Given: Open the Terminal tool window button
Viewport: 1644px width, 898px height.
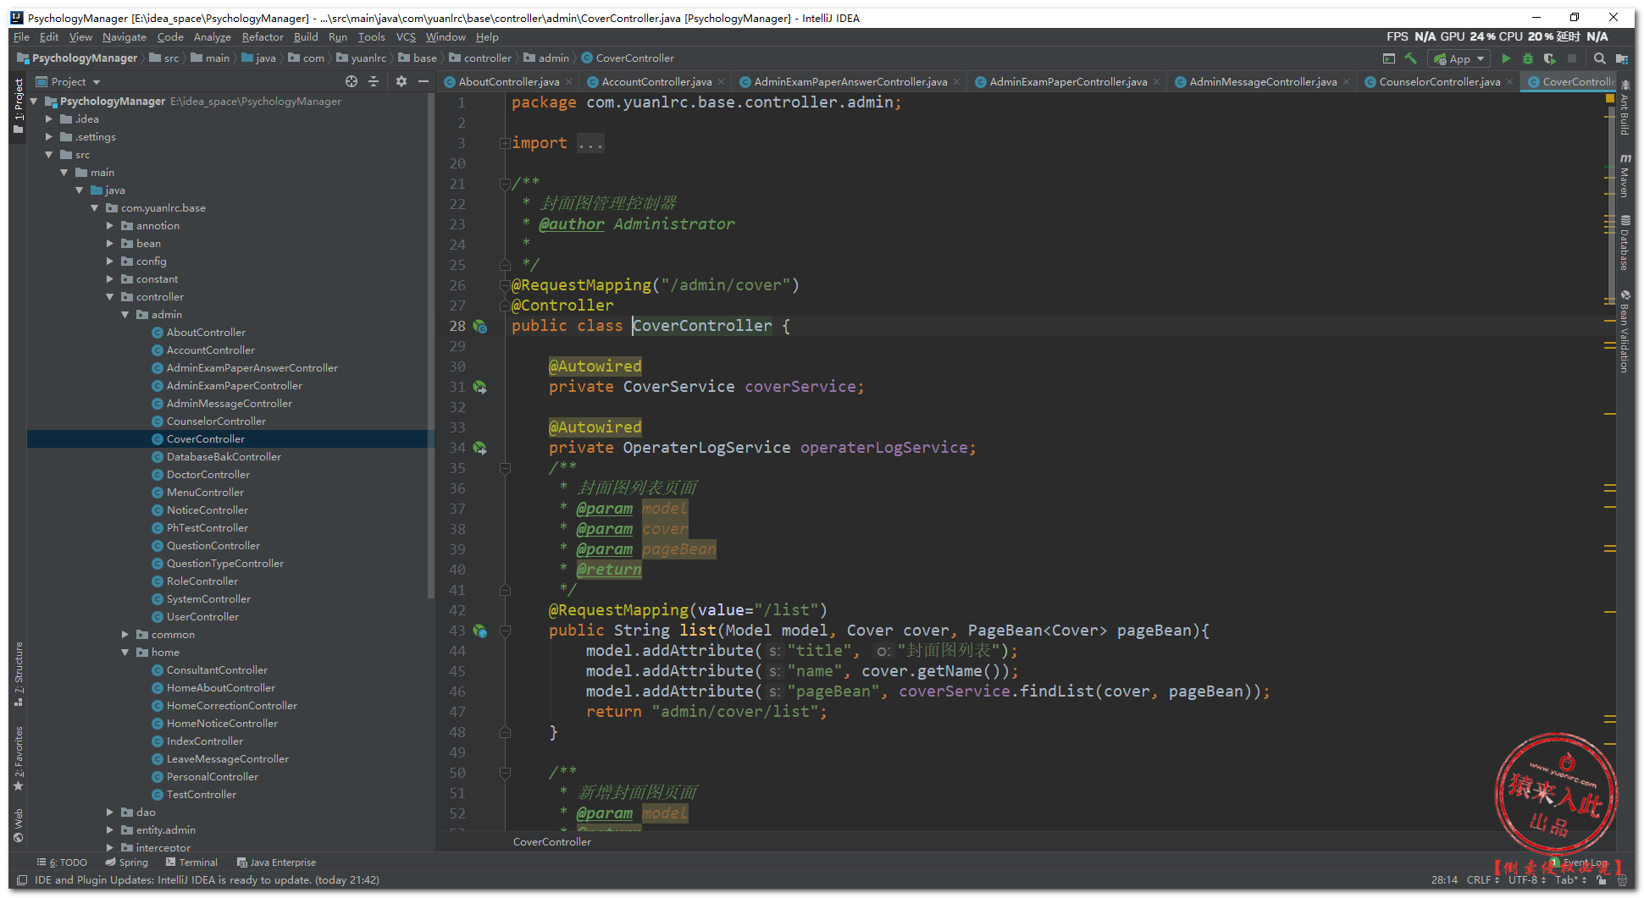Looking at the screenshot, I should tap(192, 862).
